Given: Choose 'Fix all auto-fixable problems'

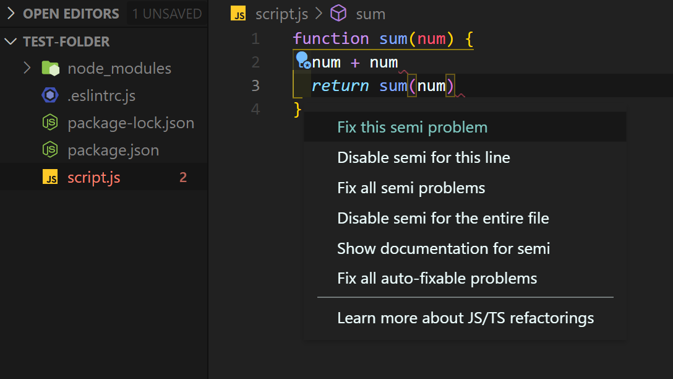Looking at the screenshot, I should pos(437,279).
